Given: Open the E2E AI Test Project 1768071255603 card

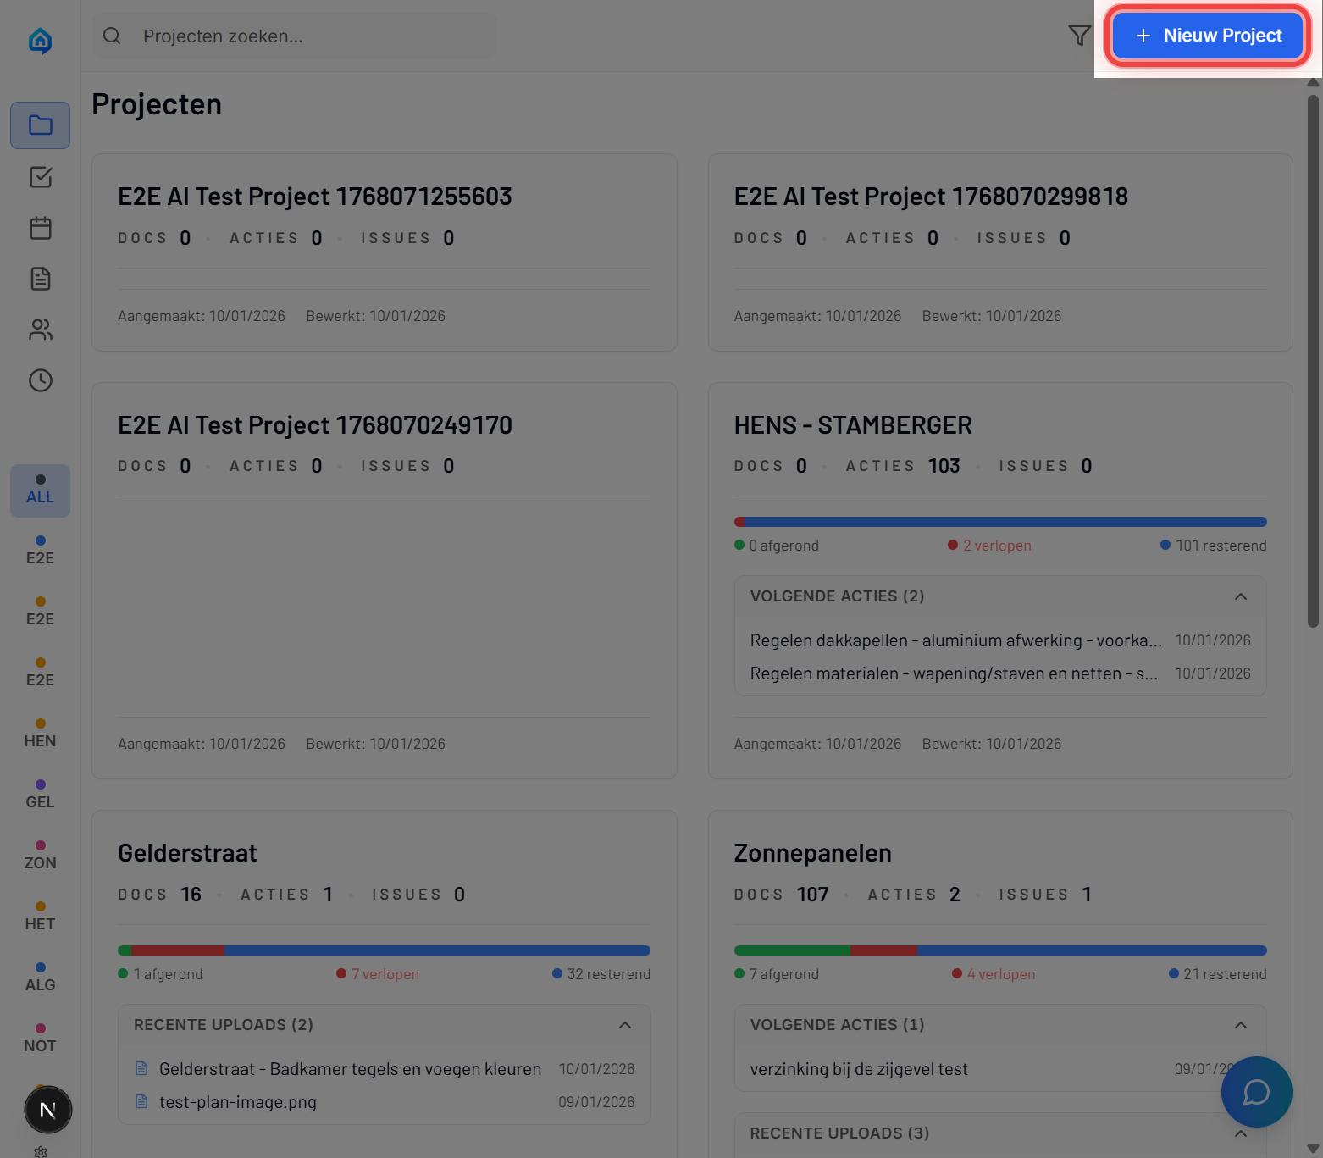Looking at the screenshot, I should pos(384,252).
